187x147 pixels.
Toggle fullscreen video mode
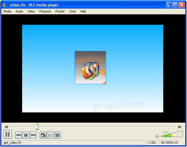pyautogui.click(x=43, y=135)
